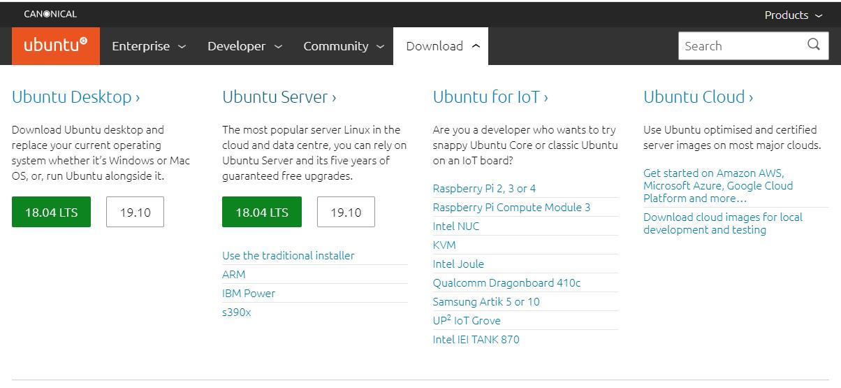Click the search magnifier icon

814,45
